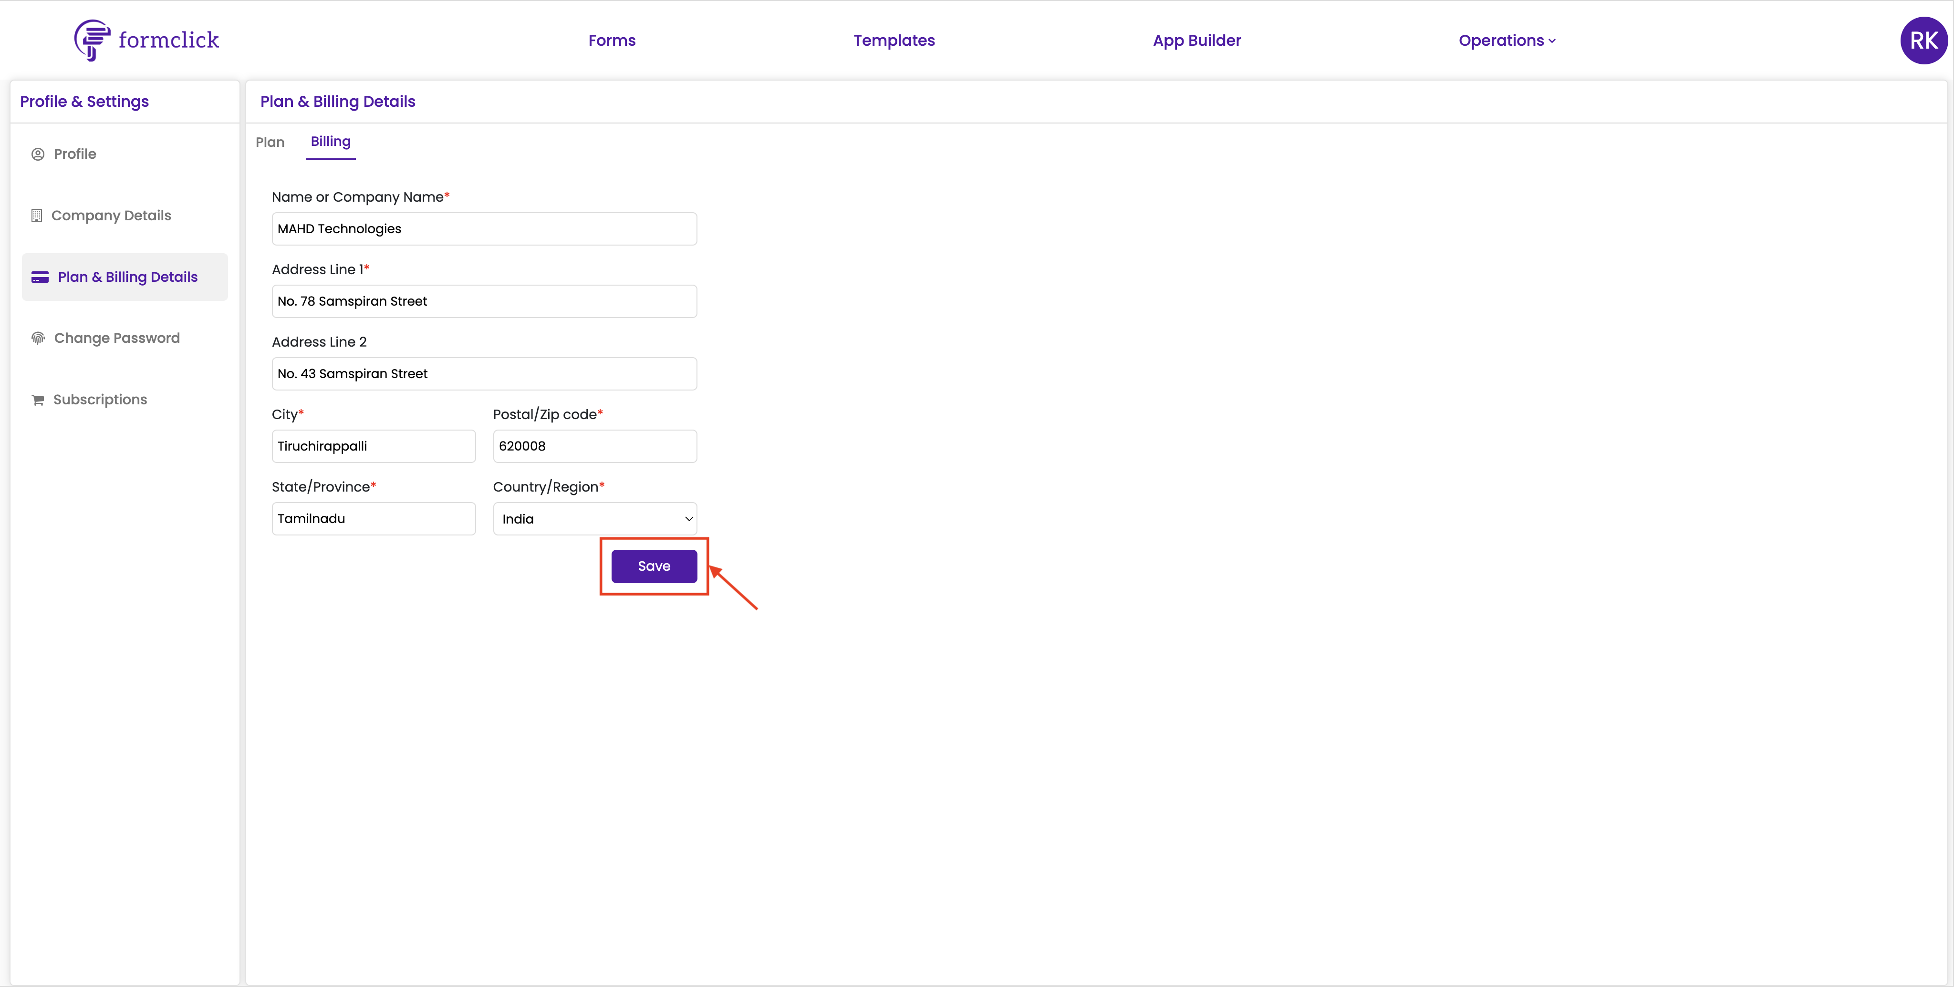Click the Postal/Zip code field
The height and width of the screenshot is (987, 1954).
[595, 446]
